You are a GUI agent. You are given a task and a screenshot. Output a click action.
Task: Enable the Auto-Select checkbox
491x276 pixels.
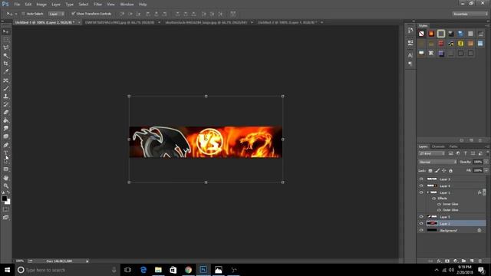23,14
